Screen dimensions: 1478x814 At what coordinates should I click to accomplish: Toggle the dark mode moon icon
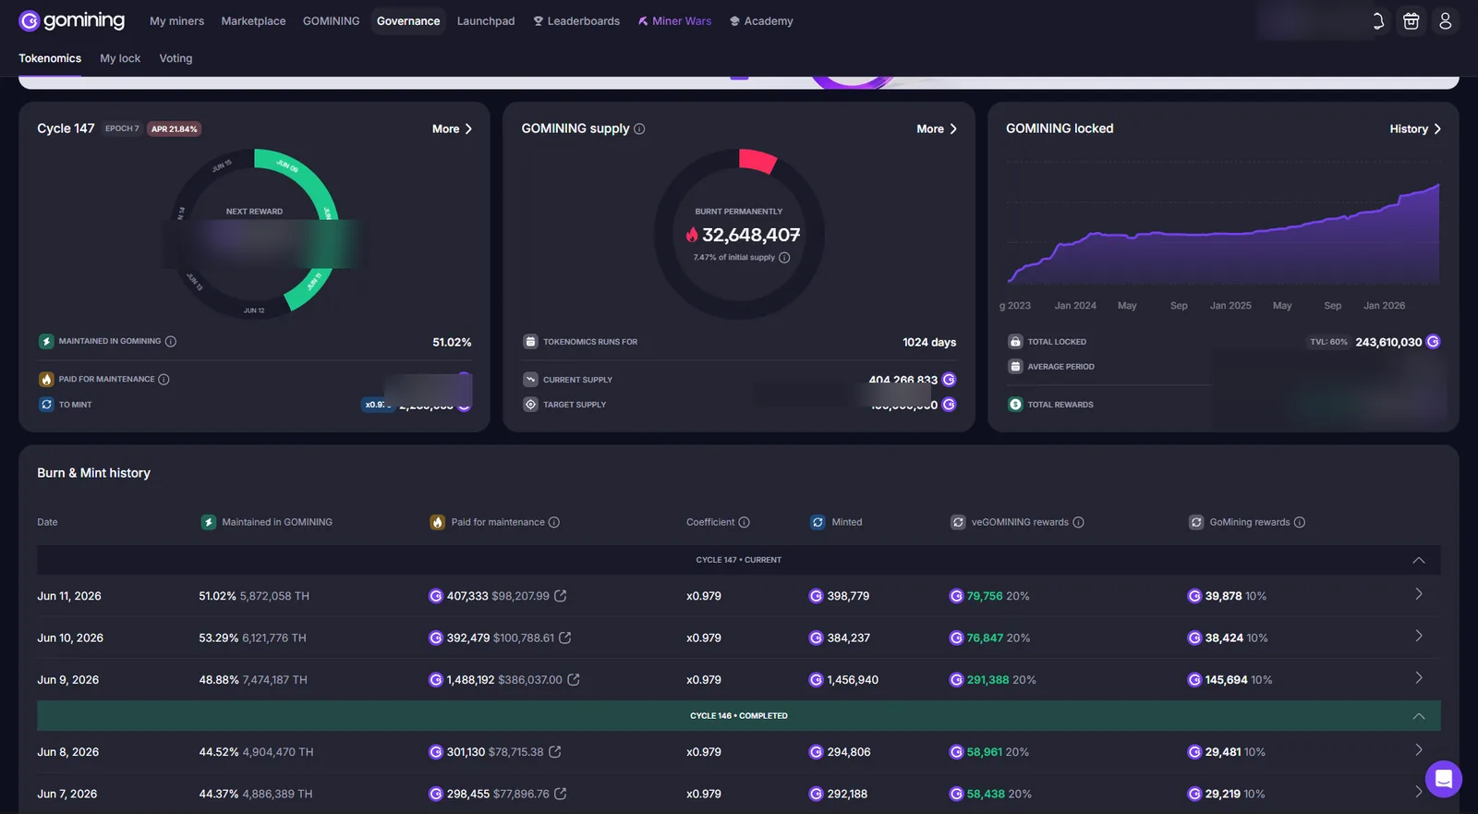pyautogui.click(x=1377, y=21)
